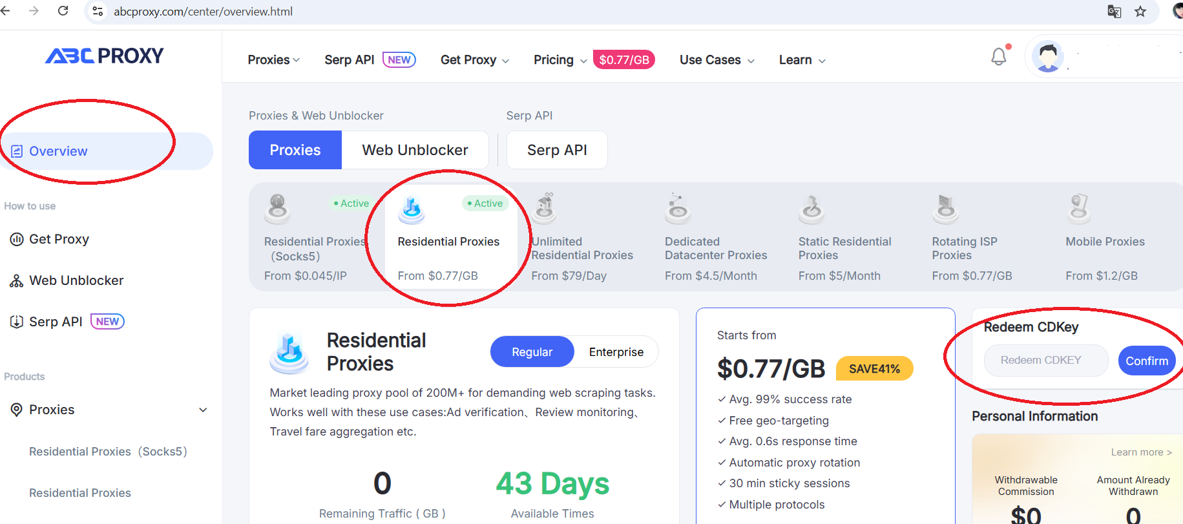Image resolution: width=1183 pixels, height=524 pixels.
Task: Click the ABC PROXY logo
Action: pyautogui.click(x=105, y=56)
